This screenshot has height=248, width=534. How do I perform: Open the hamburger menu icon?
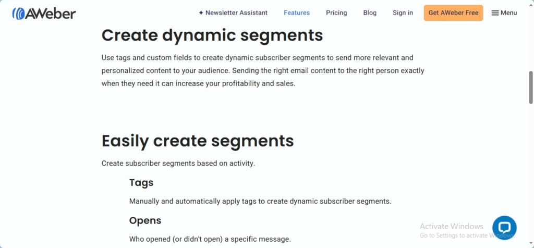point(495,13)
